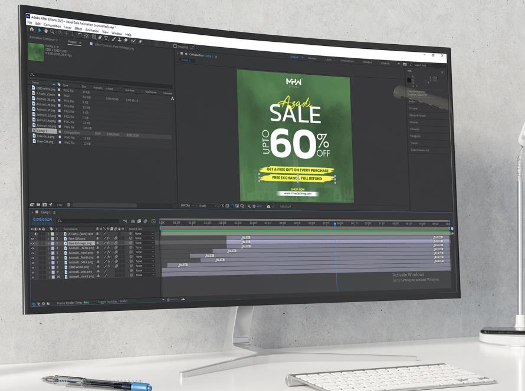
Task: Open the viewer magnification dropdown
Action: click(x=187, y=206)
